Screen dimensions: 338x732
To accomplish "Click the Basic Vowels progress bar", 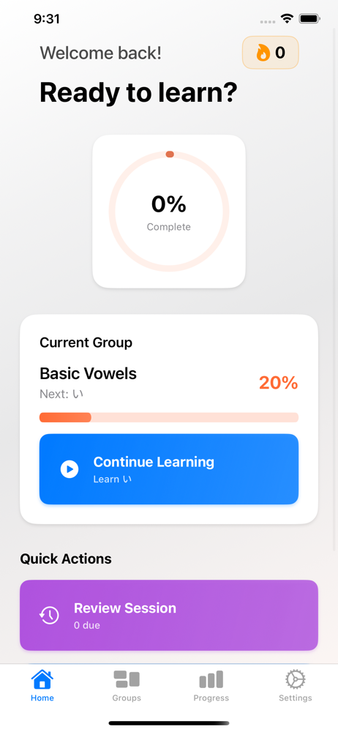I will tap(168, 417).
